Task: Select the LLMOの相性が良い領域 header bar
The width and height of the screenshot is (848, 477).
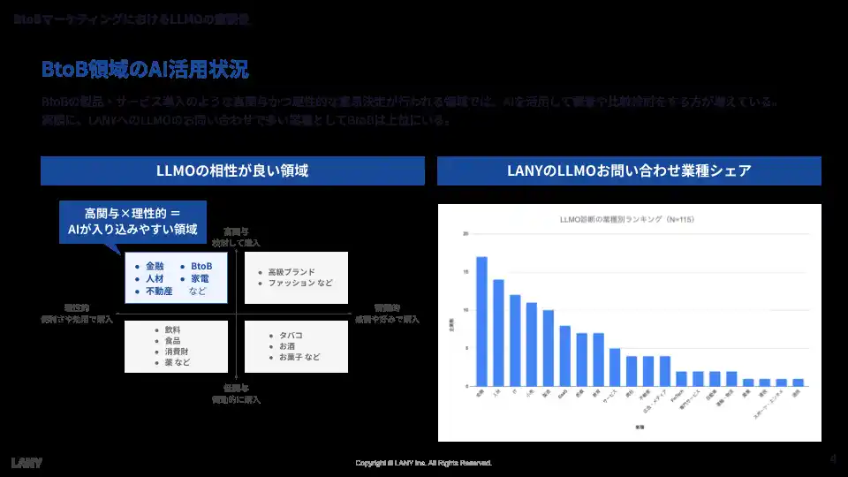Action: point(232,170)
